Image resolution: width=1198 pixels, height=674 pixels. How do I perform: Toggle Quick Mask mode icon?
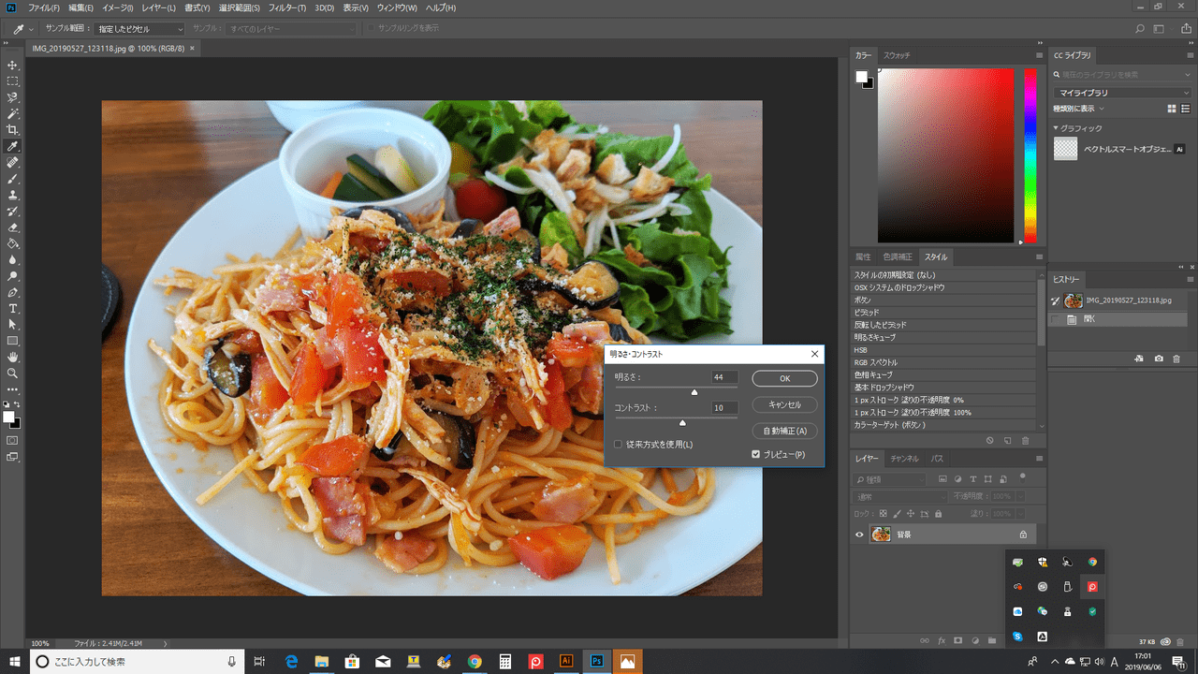coord(13,440)
